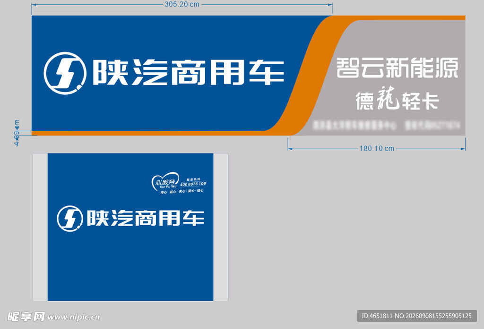Select the hotline number 400 8876 108
Screen dimensions: 484x329
[193, 184]
